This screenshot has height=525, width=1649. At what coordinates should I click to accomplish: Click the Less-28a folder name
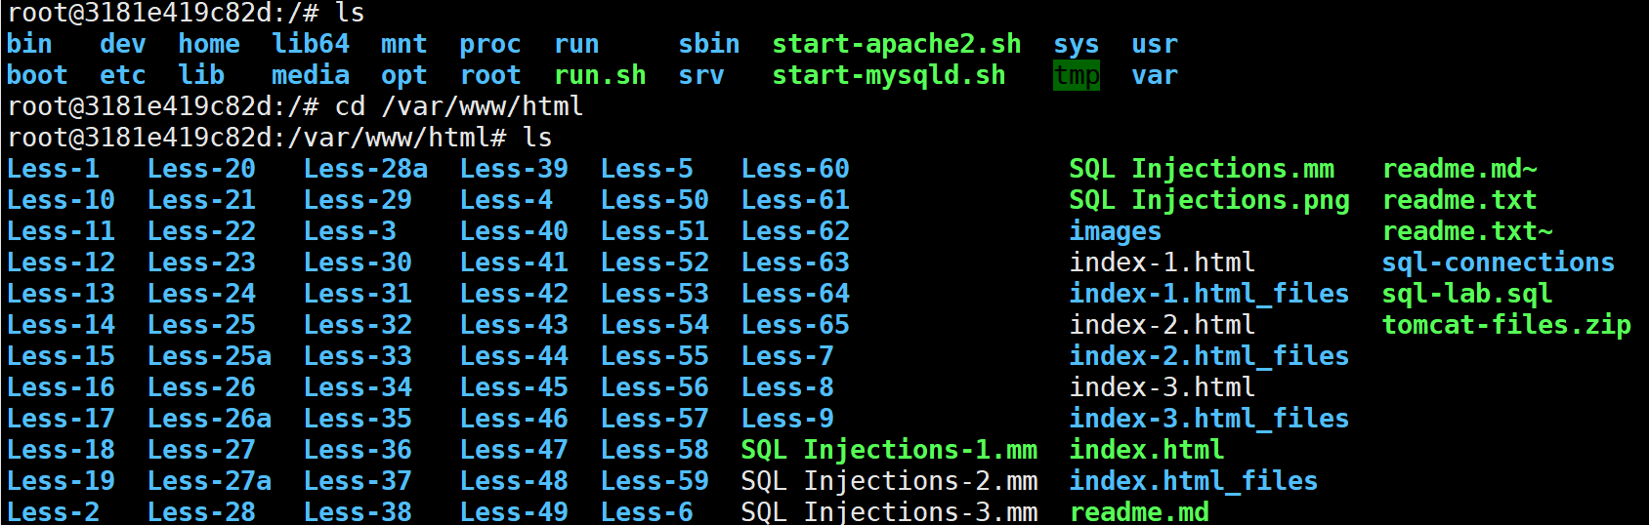point(365,169)
